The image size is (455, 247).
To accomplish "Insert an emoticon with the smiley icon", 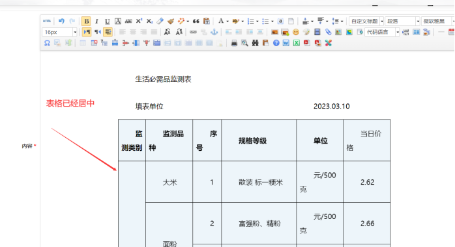I will tap(296, 32).
